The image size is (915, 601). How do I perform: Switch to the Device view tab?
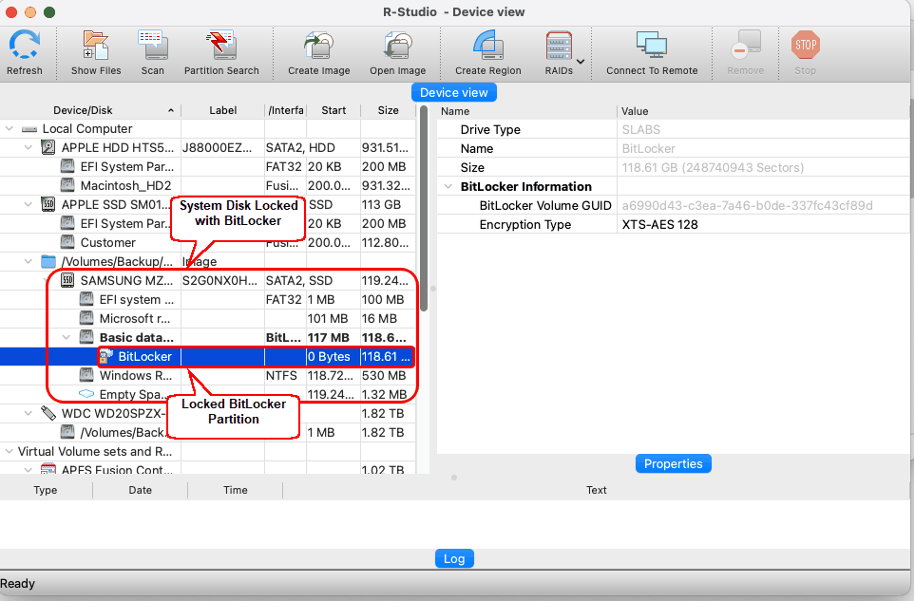click(x=454, y=93)
